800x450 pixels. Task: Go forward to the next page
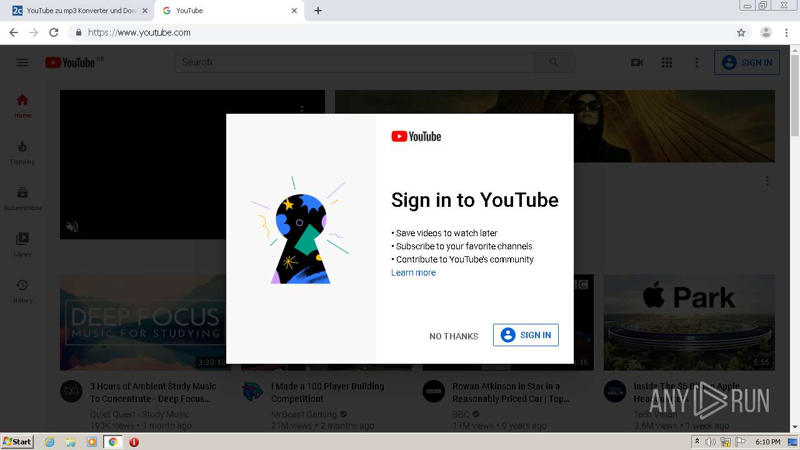tap(34, 32)
